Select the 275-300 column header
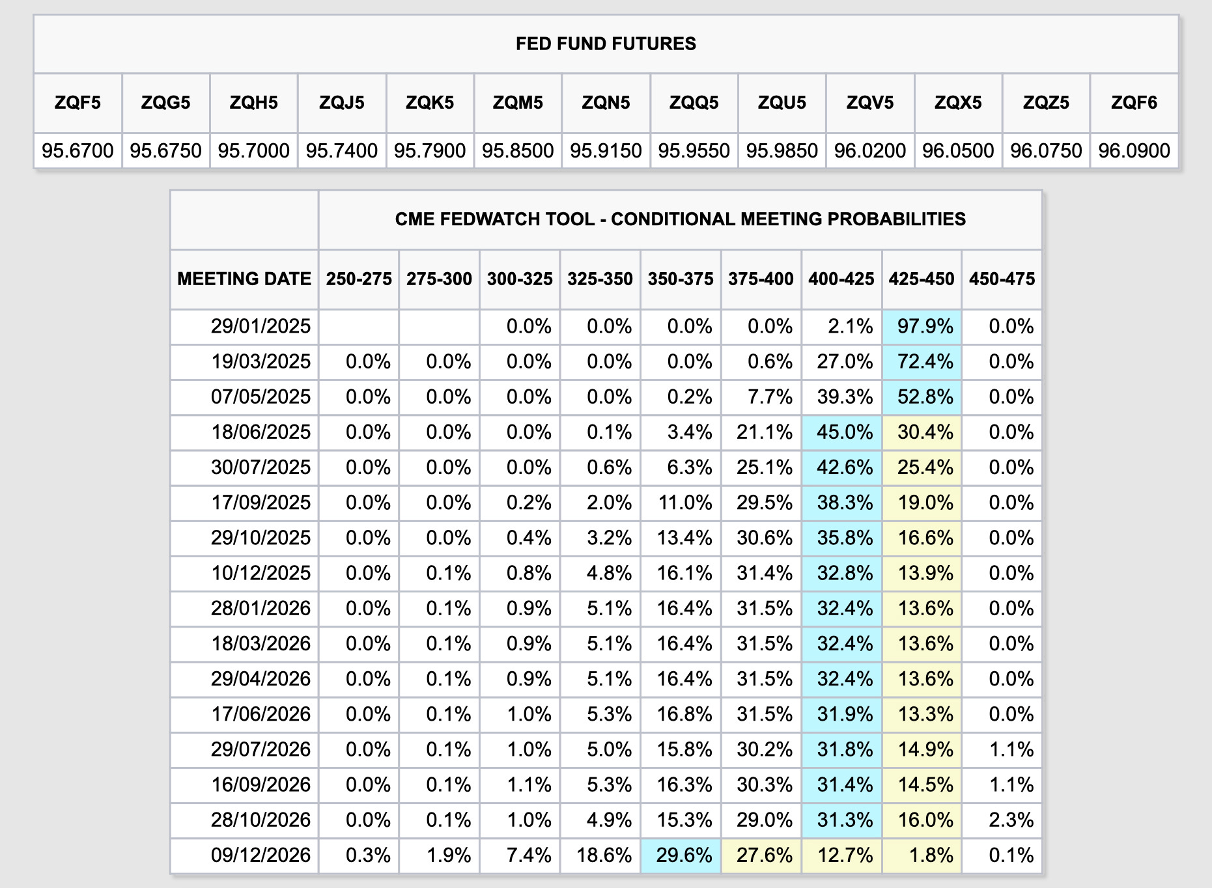The image size is (1212, 888). pyautogui.click(x=439, y=279)
